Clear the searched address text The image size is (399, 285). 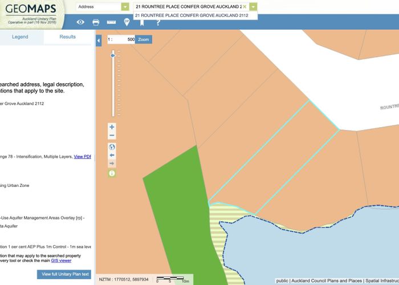point(245,7)
